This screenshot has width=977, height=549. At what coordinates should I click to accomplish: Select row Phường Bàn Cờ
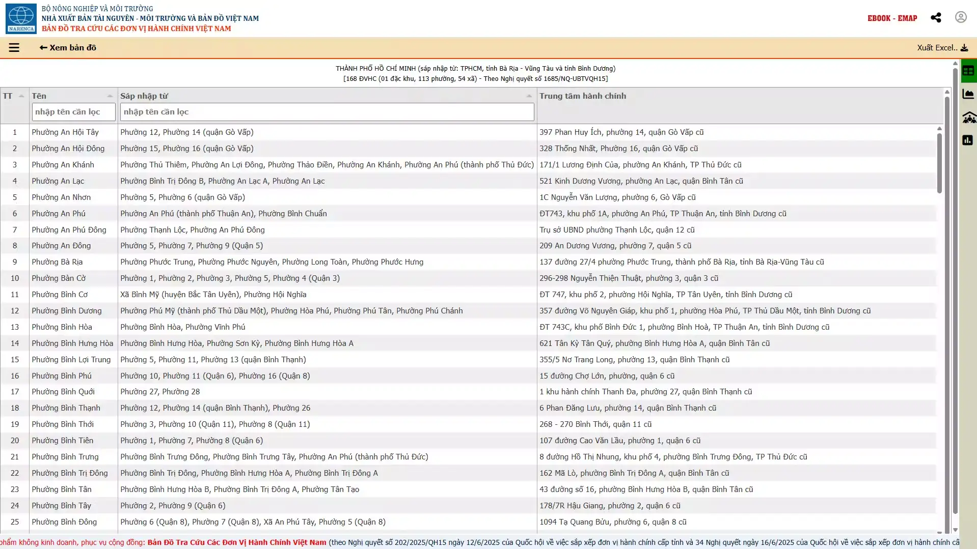point(468,278)
